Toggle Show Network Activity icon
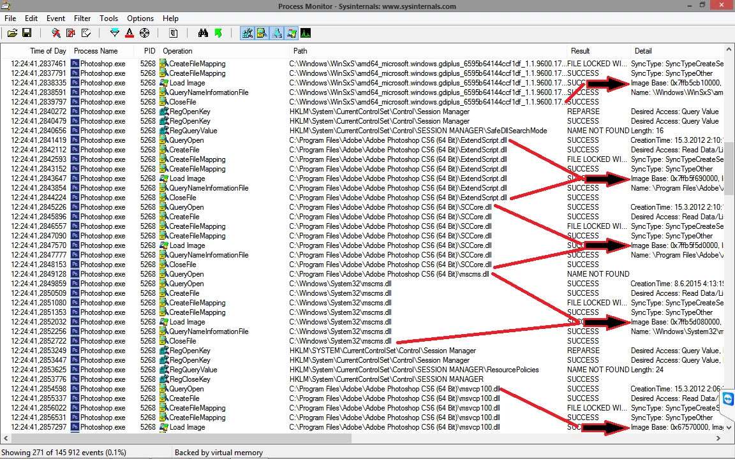The height and width of the screenshot is (459, 735). pyautogui.click(x=276, y=33)
